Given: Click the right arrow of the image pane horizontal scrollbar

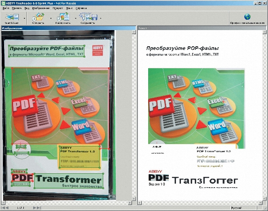Looking at the screenshot, I should [130, 203].
